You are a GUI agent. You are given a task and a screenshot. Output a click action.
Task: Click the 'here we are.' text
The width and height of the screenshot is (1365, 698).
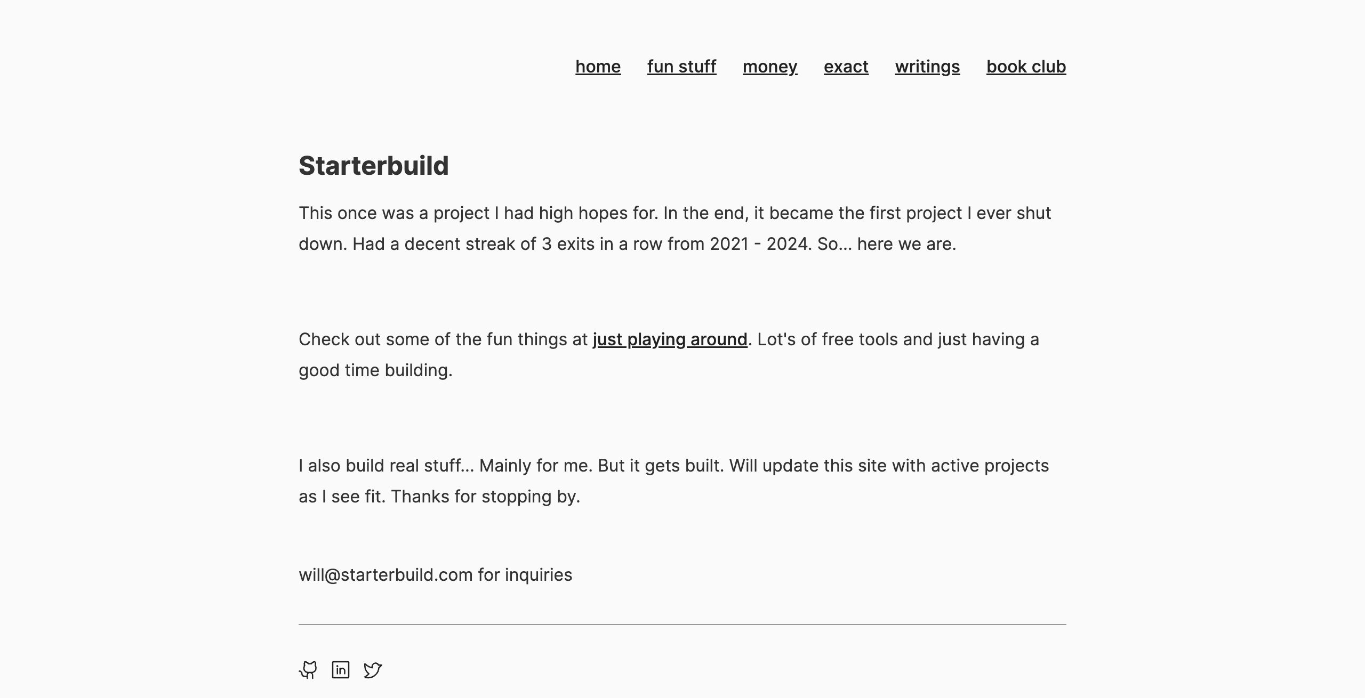tap(906, 244)
